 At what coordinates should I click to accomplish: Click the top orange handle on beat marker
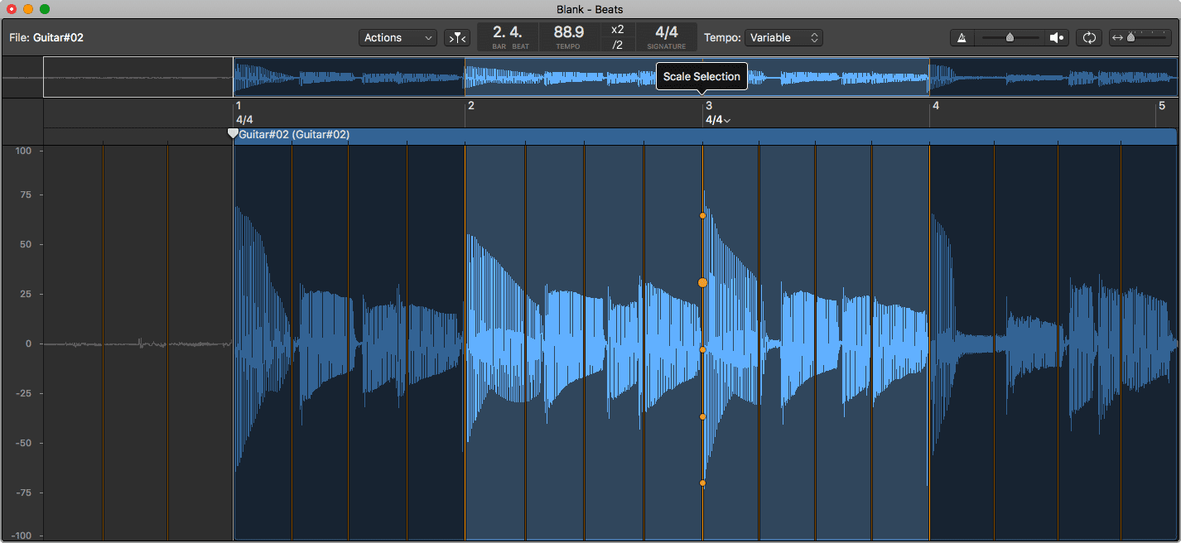tap(702, 215)
